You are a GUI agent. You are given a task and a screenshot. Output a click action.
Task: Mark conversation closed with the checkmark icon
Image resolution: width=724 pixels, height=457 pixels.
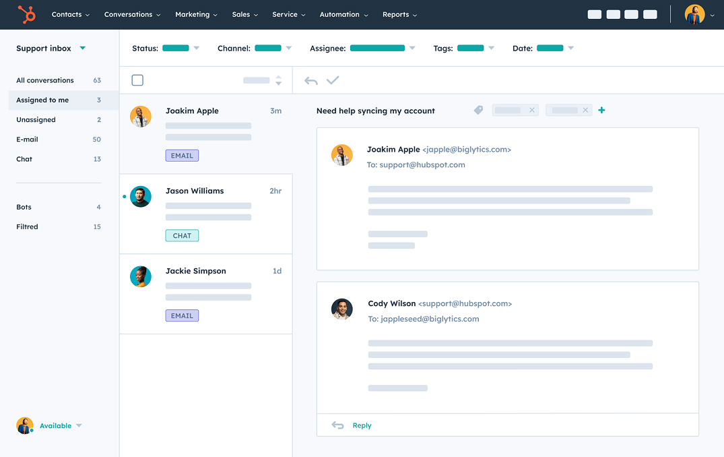[x=333, y=80]
